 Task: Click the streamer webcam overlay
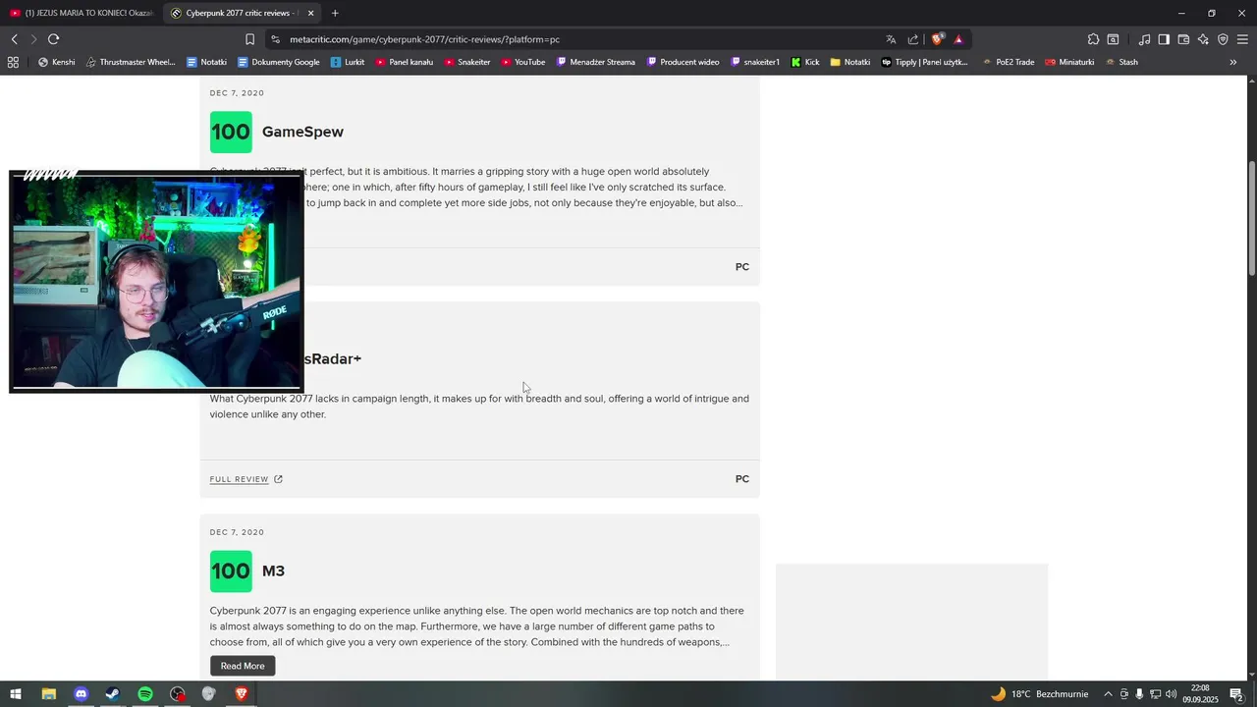click(x=156, y=282)
